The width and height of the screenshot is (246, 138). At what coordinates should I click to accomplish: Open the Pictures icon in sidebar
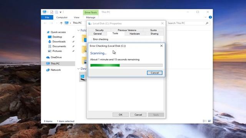[x=50, y=51]
